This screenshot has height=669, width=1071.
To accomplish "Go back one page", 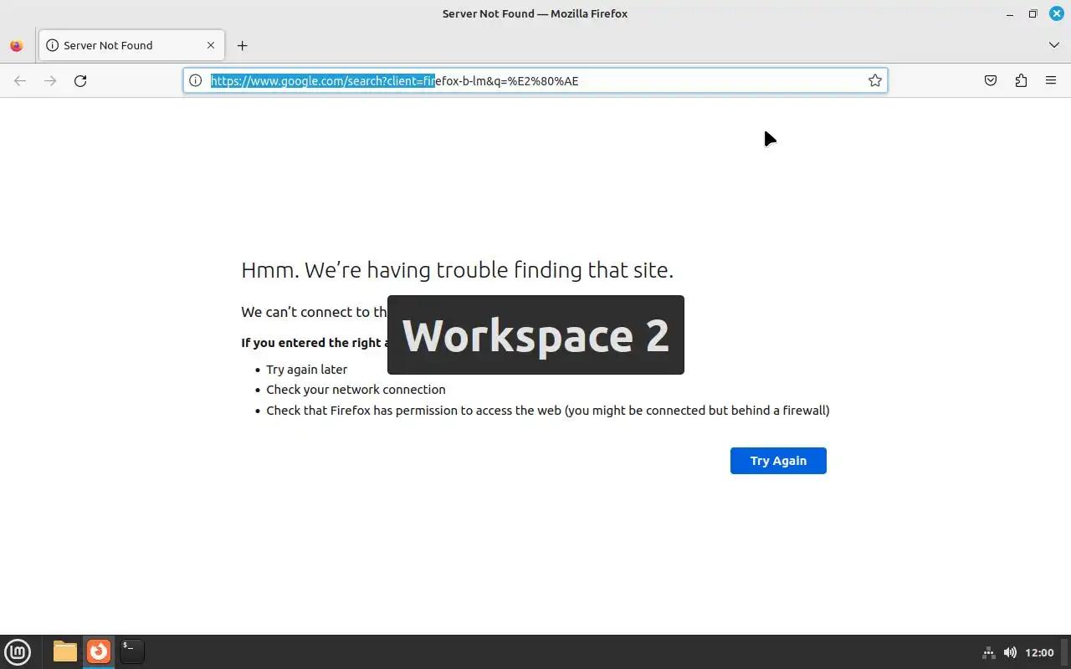I will (20, 80).
